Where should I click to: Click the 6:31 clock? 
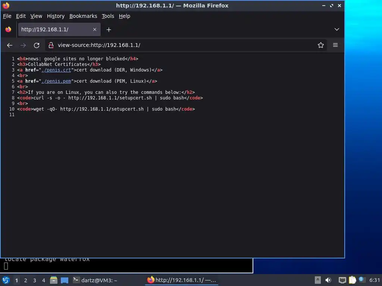pos(375,280)
